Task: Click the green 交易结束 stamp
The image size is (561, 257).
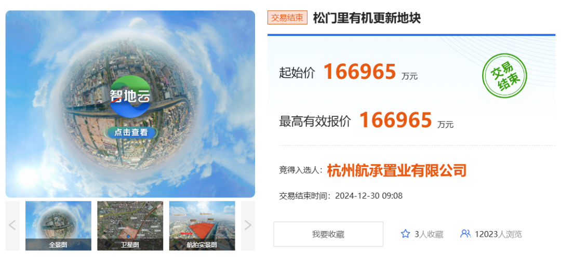Action: 504,76
